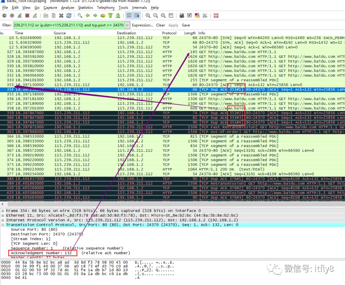Zoom in on packet text
This screenshot has width=345, height=285.
click(148, 16)
